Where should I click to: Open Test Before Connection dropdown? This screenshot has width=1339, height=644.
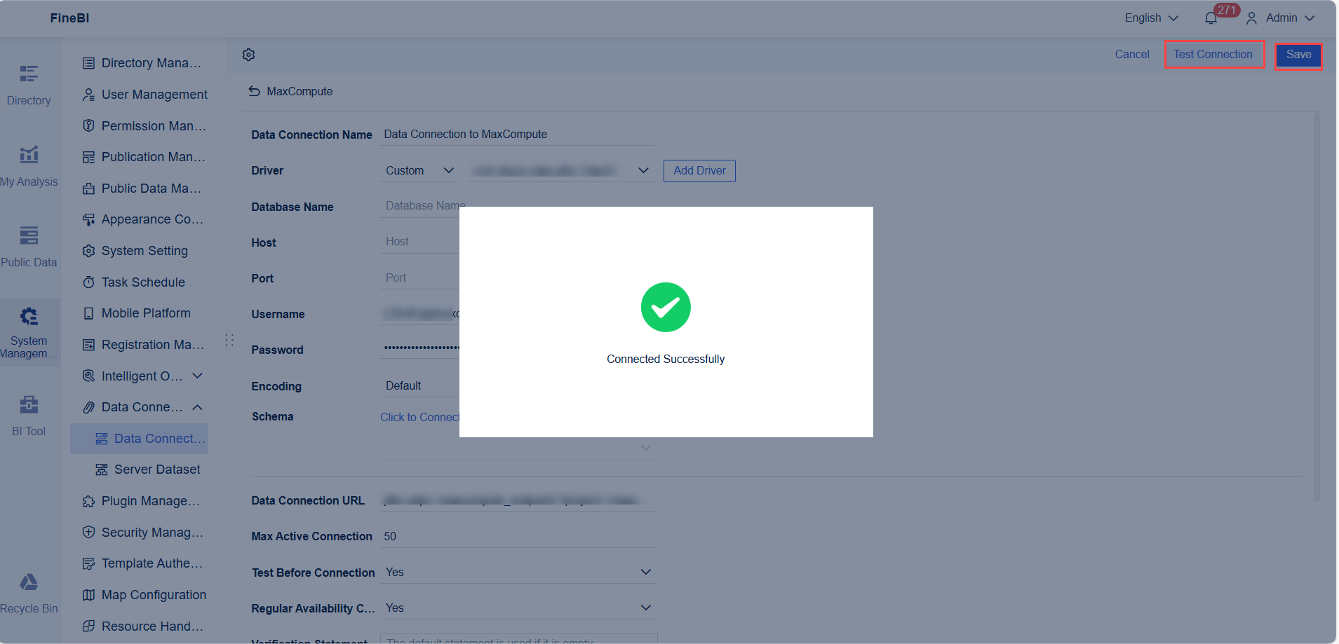[518, 572]
